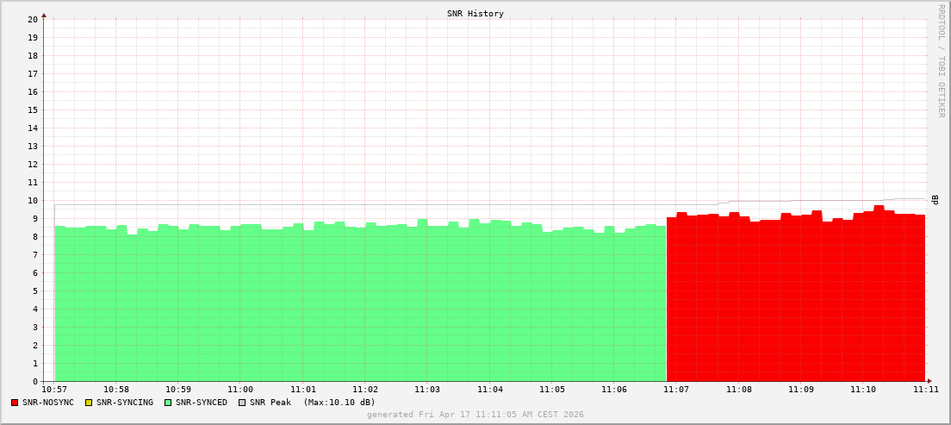Click the 'SNR History' chart title
This screenshot has height=425, width=951.
(x=475, y=14)
